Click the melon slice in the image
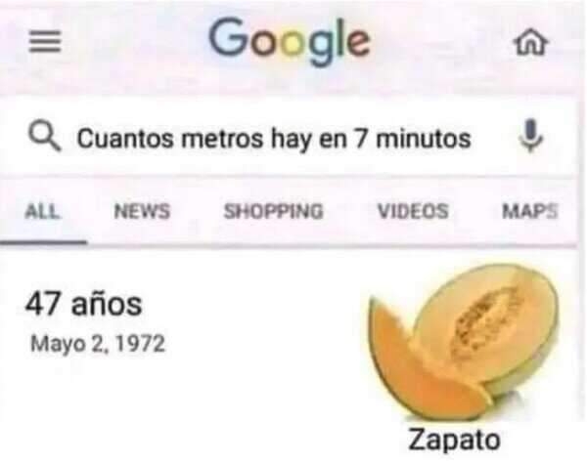The image size is (587, 464). [x=420, y=368]
